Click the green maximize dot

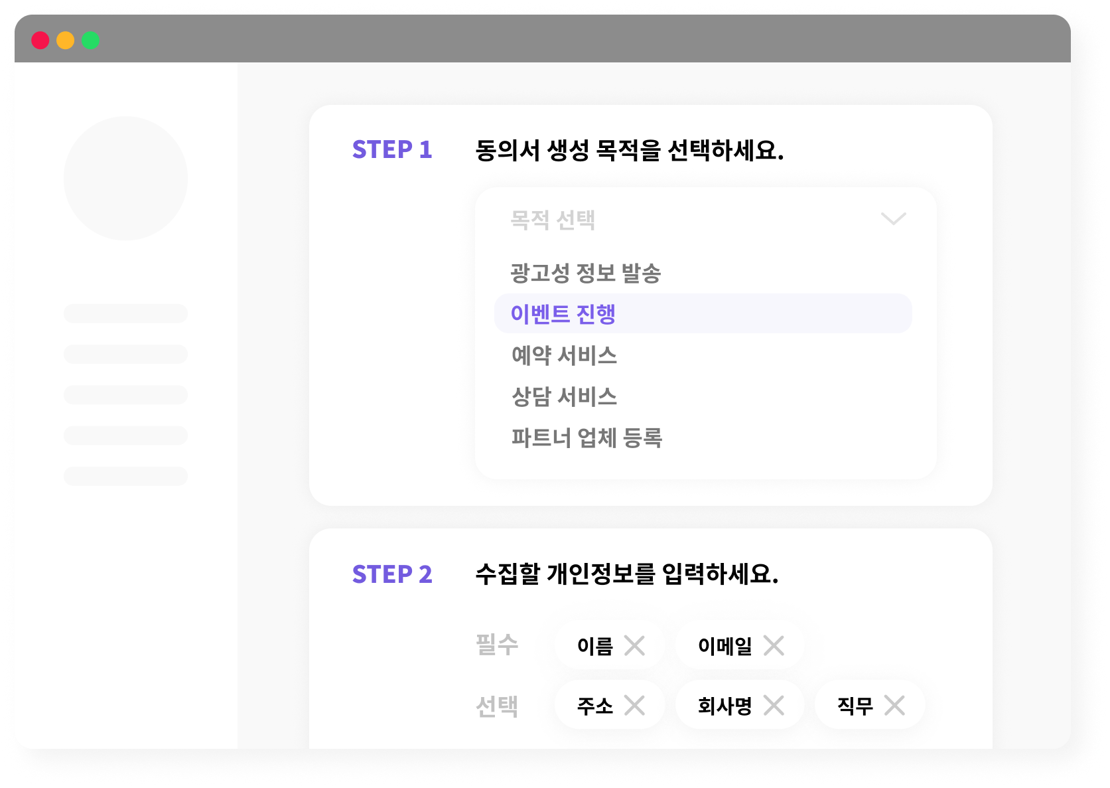click(91, 40)
